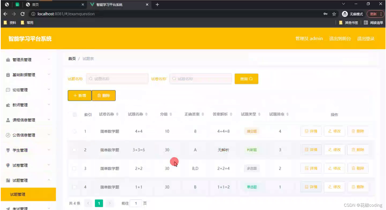Check the checkbox for row index 1
386x210 pixels.
(74, 131)
